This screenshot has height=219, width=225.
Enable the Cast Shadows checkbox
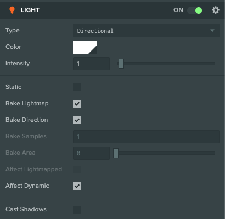coord(77,210)
